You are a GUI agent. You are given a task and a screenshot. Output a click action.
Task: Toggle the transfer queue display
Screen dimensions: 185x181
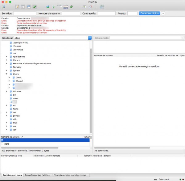[x=35, y=7]
